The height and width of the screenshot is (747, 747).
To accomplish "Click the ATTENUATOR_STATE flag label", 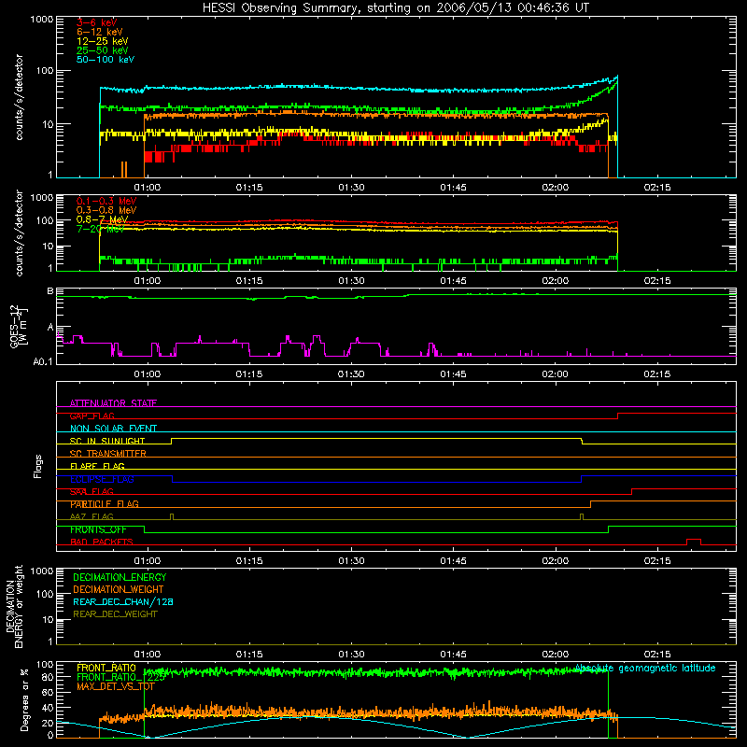I will point(113,403).
